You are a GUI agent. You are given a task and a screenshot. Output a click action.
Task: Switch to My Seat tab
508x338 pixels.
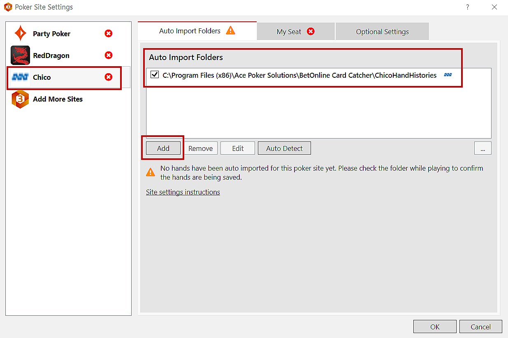[x=296, y=32]
